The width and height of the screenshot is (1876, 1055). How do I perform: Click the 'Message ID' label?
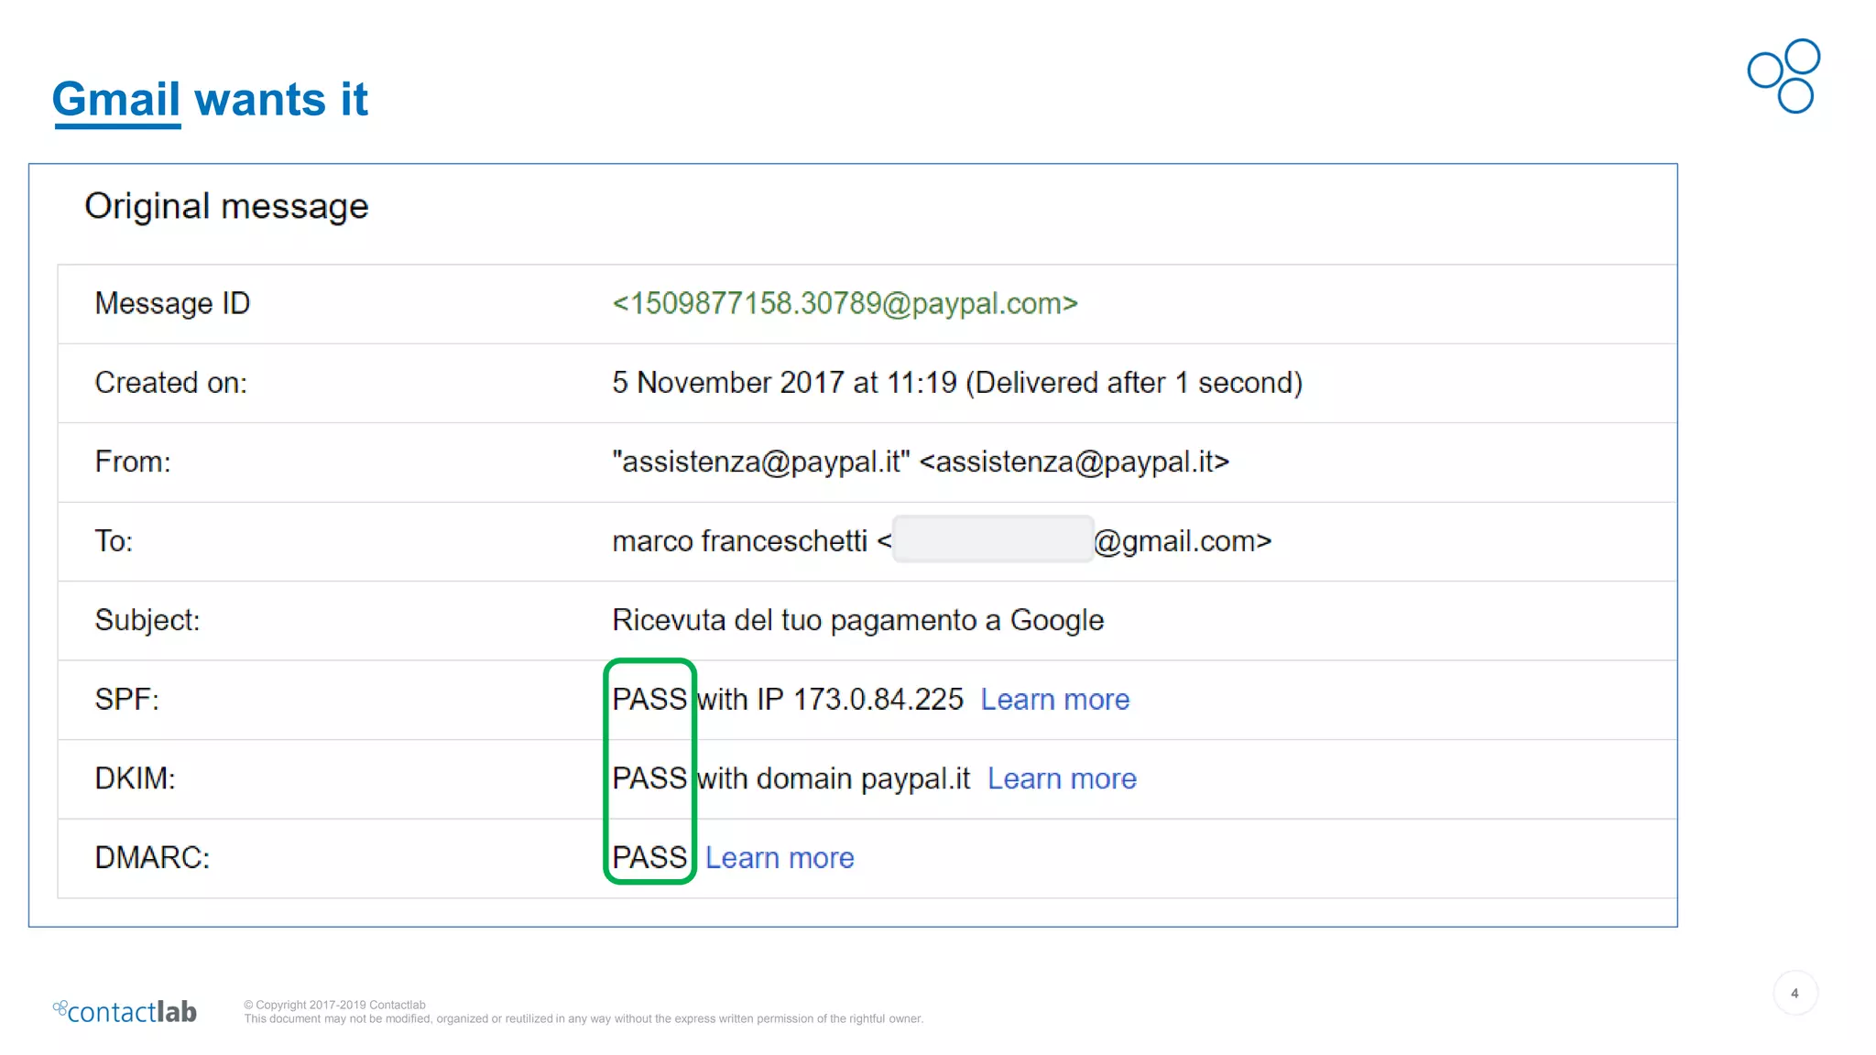(172, 303)
